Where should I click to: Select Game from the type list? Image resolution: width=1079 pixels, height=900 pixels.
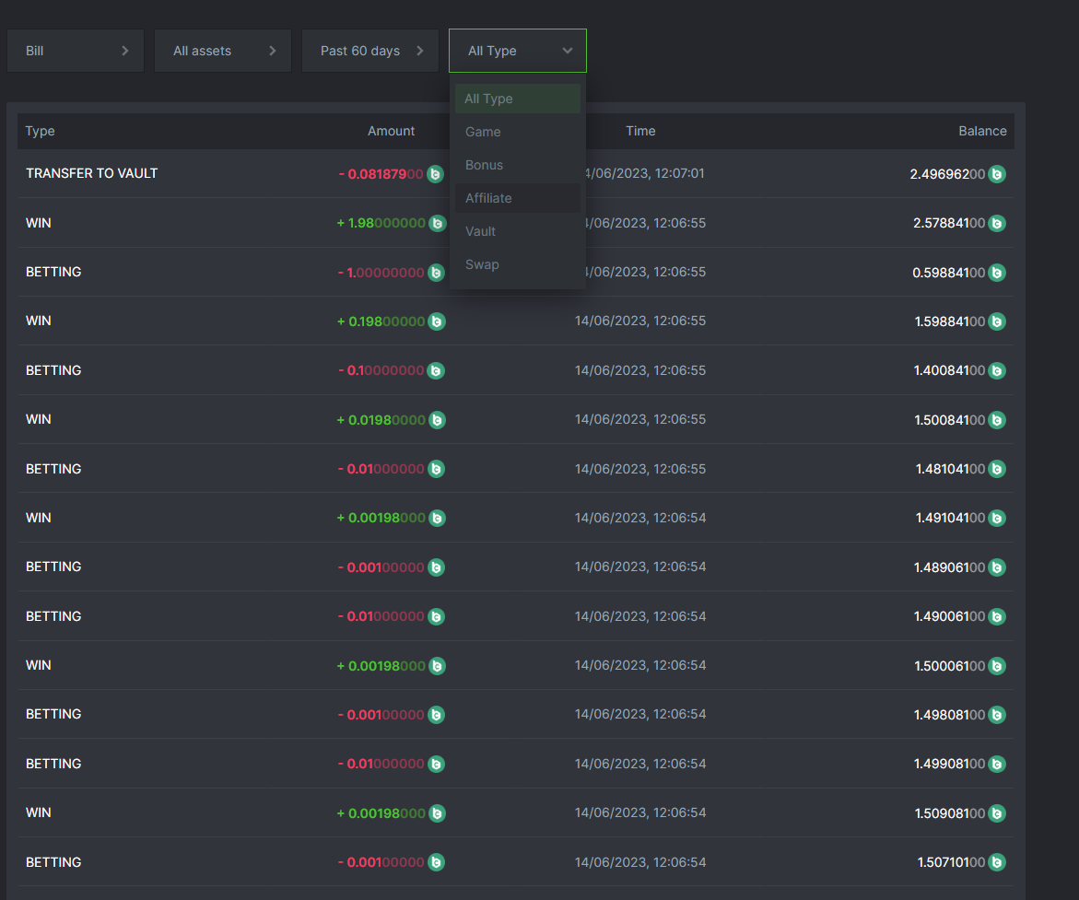pos(483,132)
